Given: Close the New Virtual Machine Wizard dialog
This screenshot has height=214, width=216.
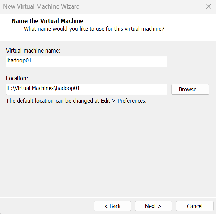Looking at the screenshot, I should pos(209,6).
